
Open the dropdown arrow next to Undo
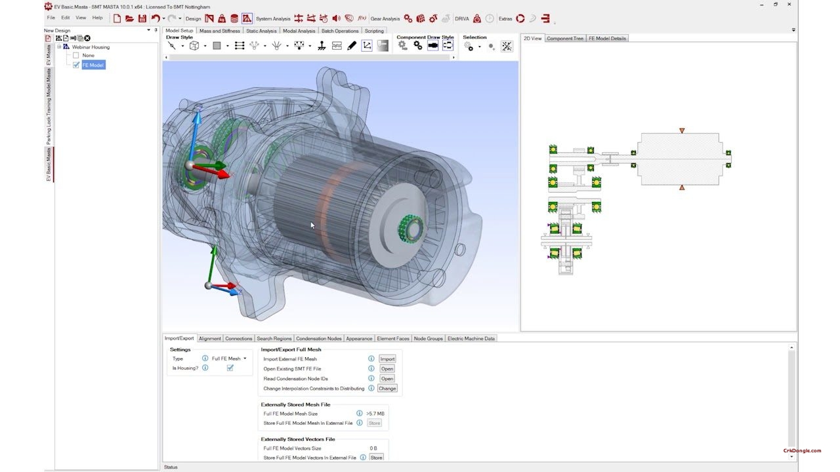pos(163,18)
